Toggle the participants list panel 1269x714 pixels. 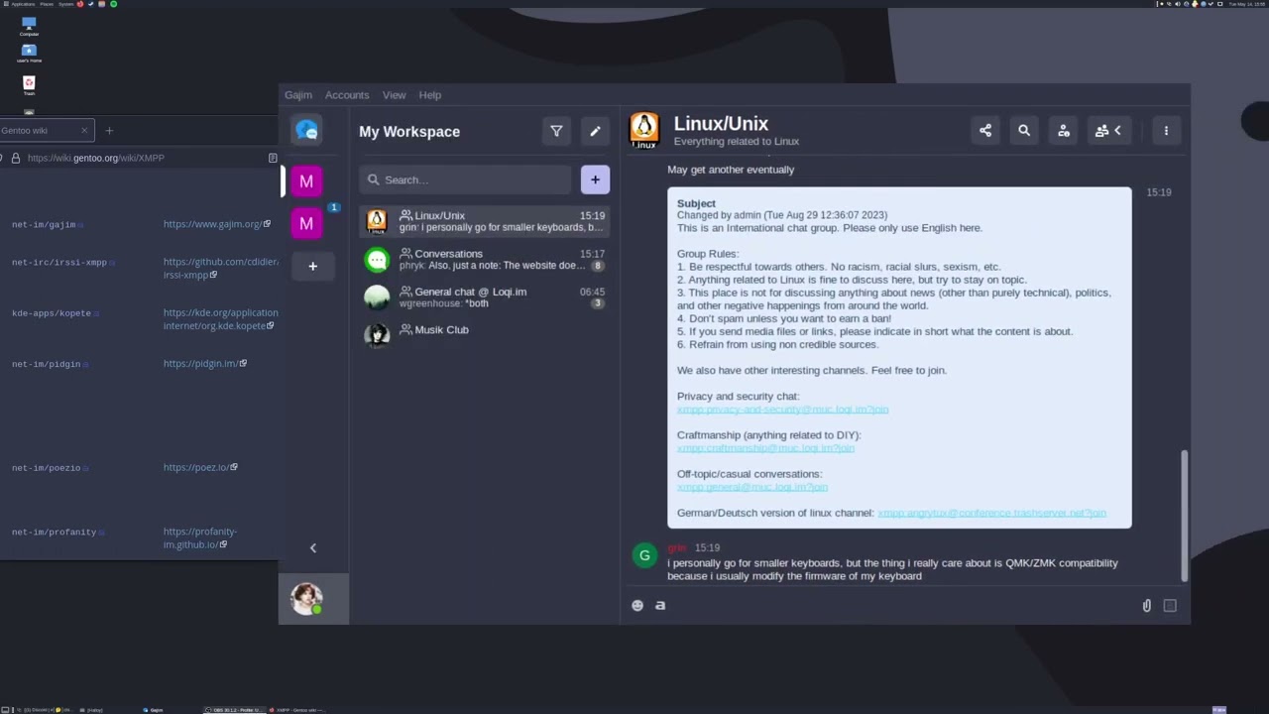1108,131
